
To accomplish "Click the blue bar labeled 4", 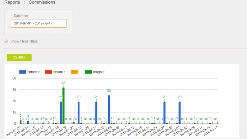I will point(28,122).
